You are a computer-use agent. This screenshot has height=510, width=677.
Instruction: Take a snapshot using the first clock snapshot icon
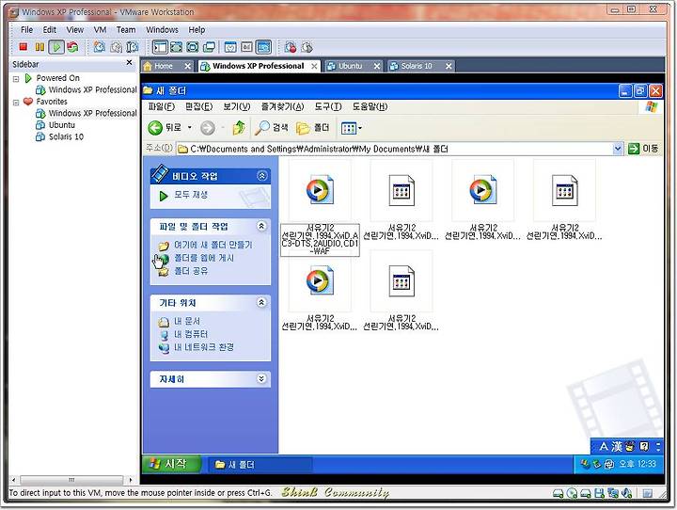100,47
